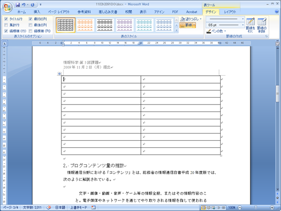
Task: Apply the blue striped table style
Action: (164, 25)
